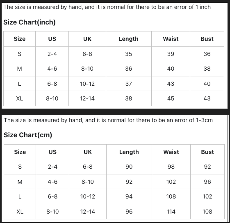This screenshot has width=230, height=223.
Task: Select the 12-14 UK cell in cm chart
Action: coord(88,212)
